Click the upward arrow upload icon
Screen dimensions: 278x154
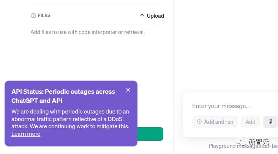coord(142,16)
